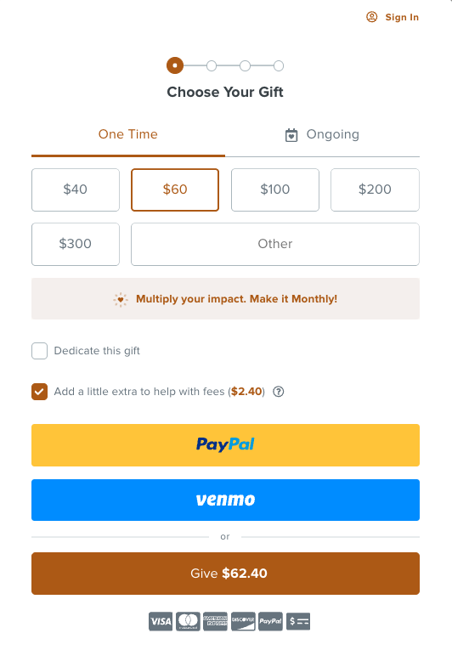Enable the Dedicate this gift checkbox
Viewport: 452px width, 650px height.
(39, 351)
